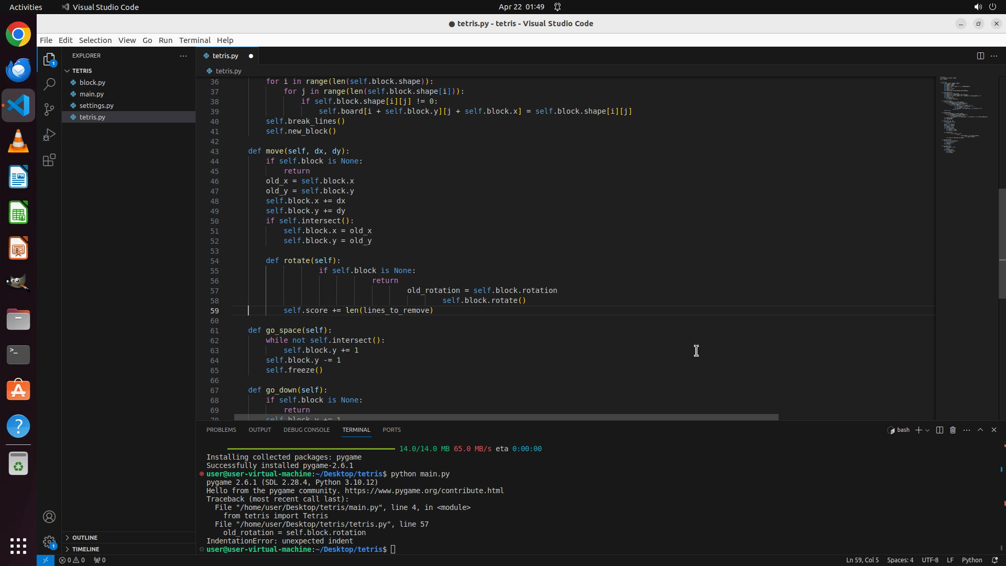This screenshot has width=1006, height=566.
Task: Maximize the panel size with chevron
Action: [980, 430]
